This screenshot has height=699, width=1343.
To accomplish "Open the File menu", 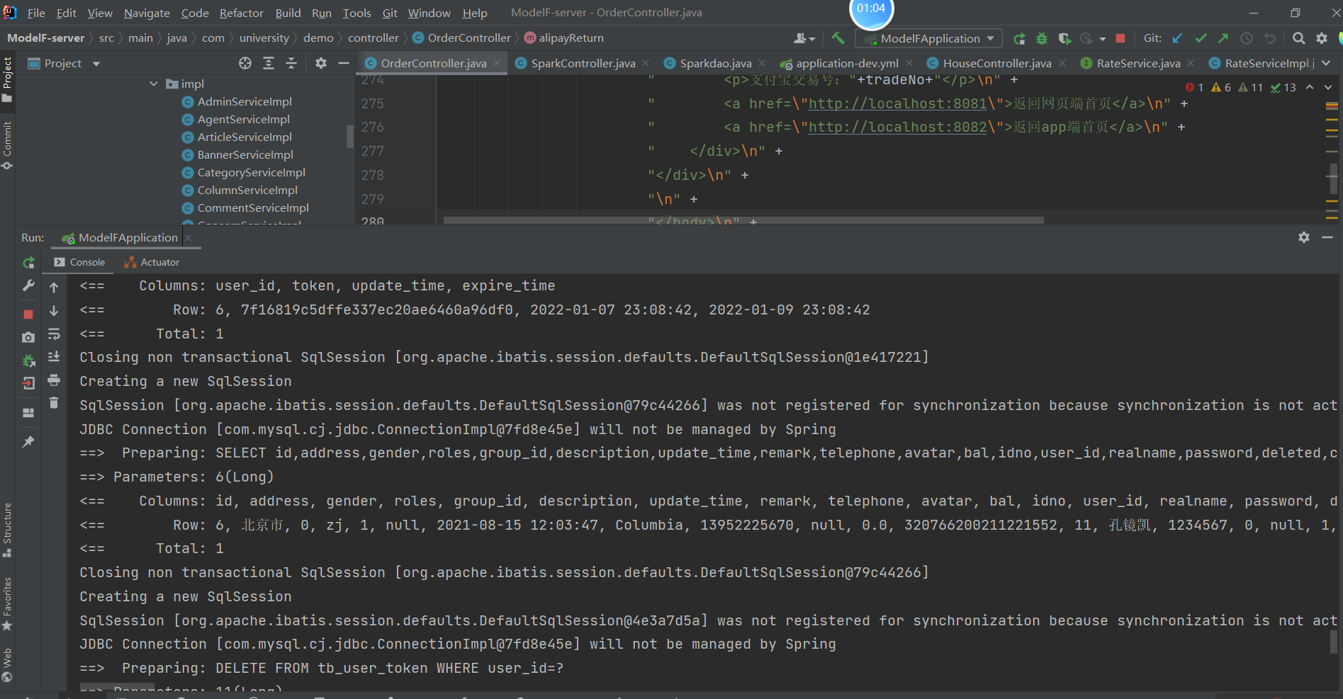I will tap(36, 13).
